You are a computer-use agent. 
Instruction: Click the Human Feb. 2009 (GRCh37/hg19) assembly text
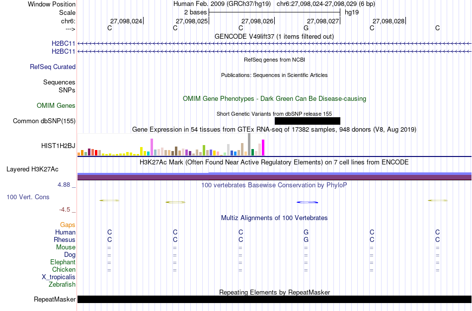coord(222,4)
